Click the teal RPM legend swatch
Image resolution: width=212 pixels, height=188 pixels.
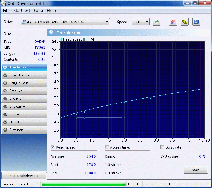(x=84, y=39)
